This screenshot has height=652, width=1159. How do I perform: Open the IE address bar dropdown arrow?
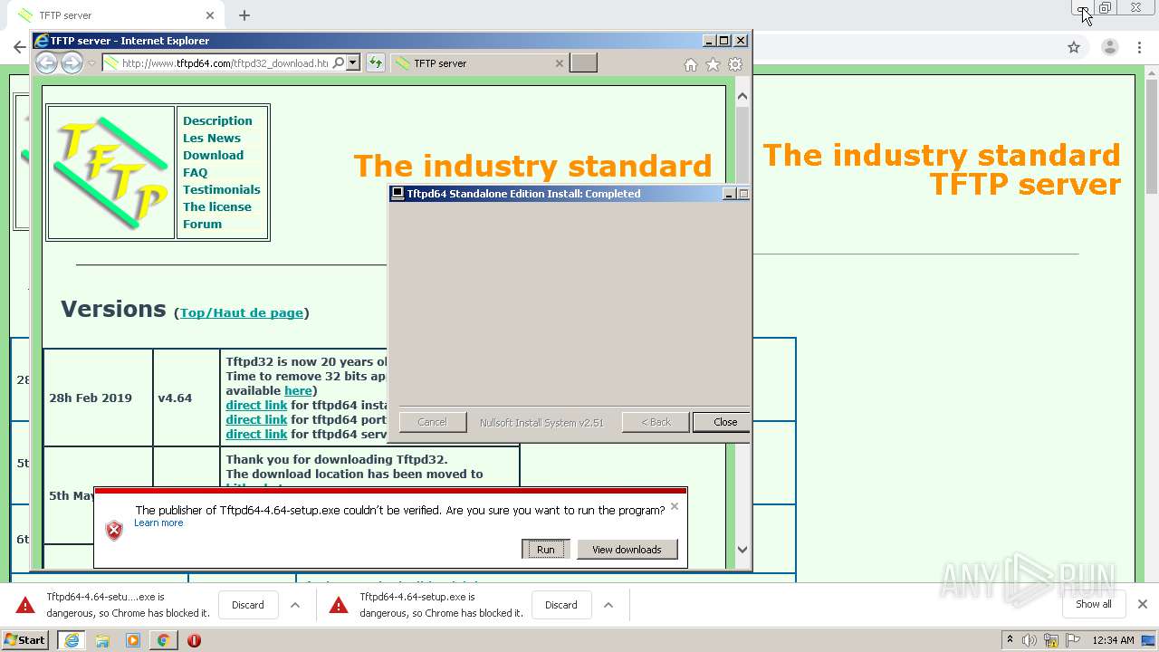(353, 63)
